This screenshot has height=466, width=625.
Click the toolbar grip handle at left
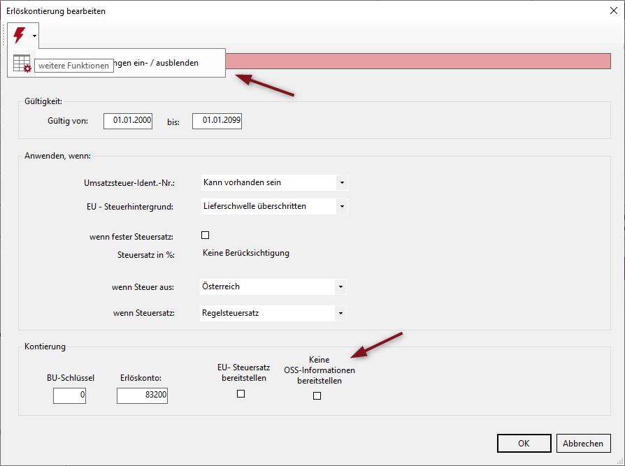6,35
